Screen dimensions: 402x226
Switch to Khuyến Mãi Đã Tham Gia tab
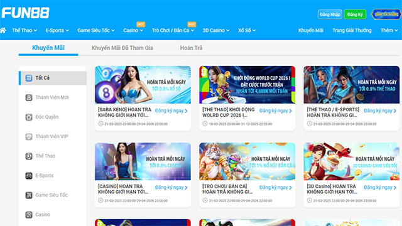coord(122,48)
